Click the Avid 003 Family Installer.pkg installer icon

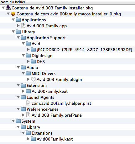[x=8, y=8]
